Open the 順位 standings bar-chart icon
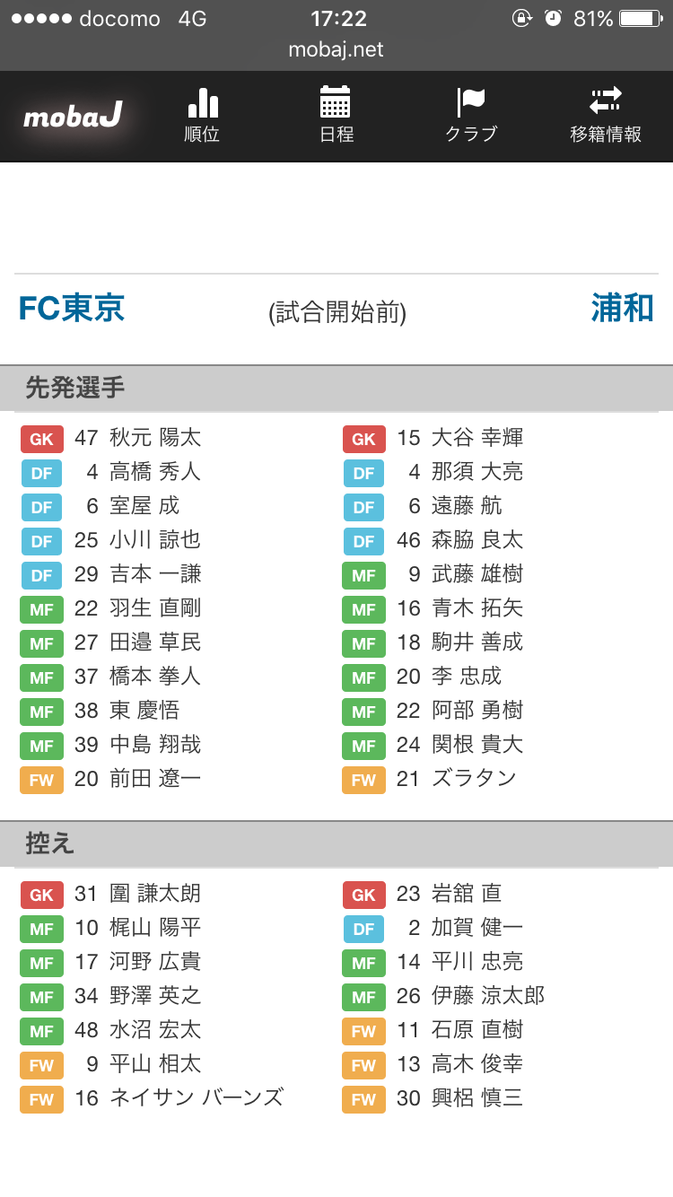 (x=202, y=103)
